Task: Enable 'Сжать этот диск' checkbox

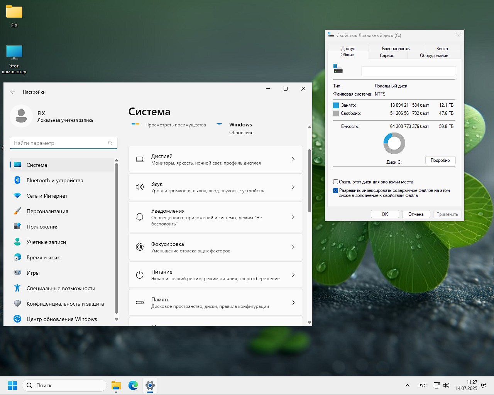Action: 335,182
